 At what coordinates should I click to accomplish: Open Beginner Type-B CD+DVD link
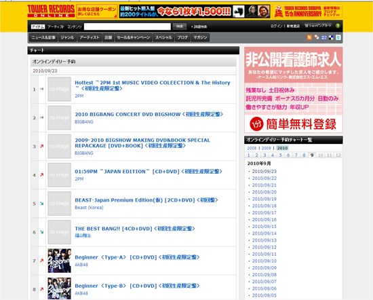tap(137, 286)
